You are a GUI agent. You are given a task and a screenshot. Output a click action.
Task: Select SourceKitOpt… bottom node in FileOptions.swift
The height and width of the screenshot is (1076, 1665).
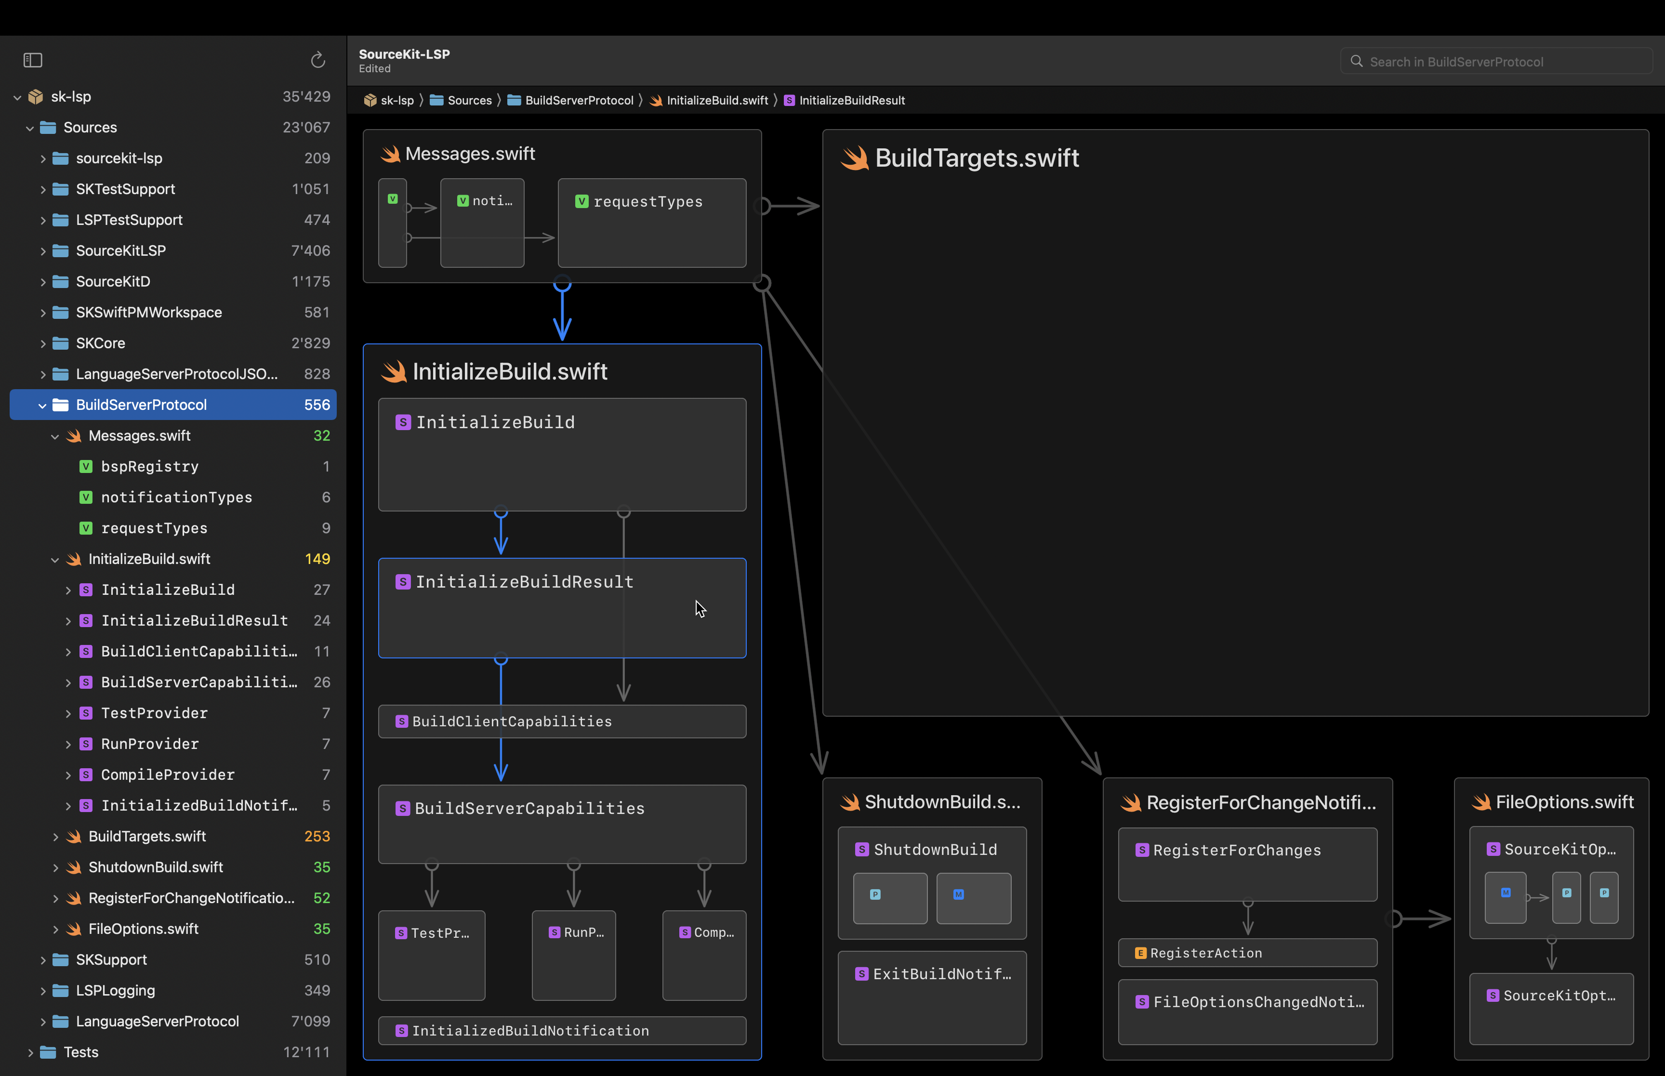coord(1552,1009)
